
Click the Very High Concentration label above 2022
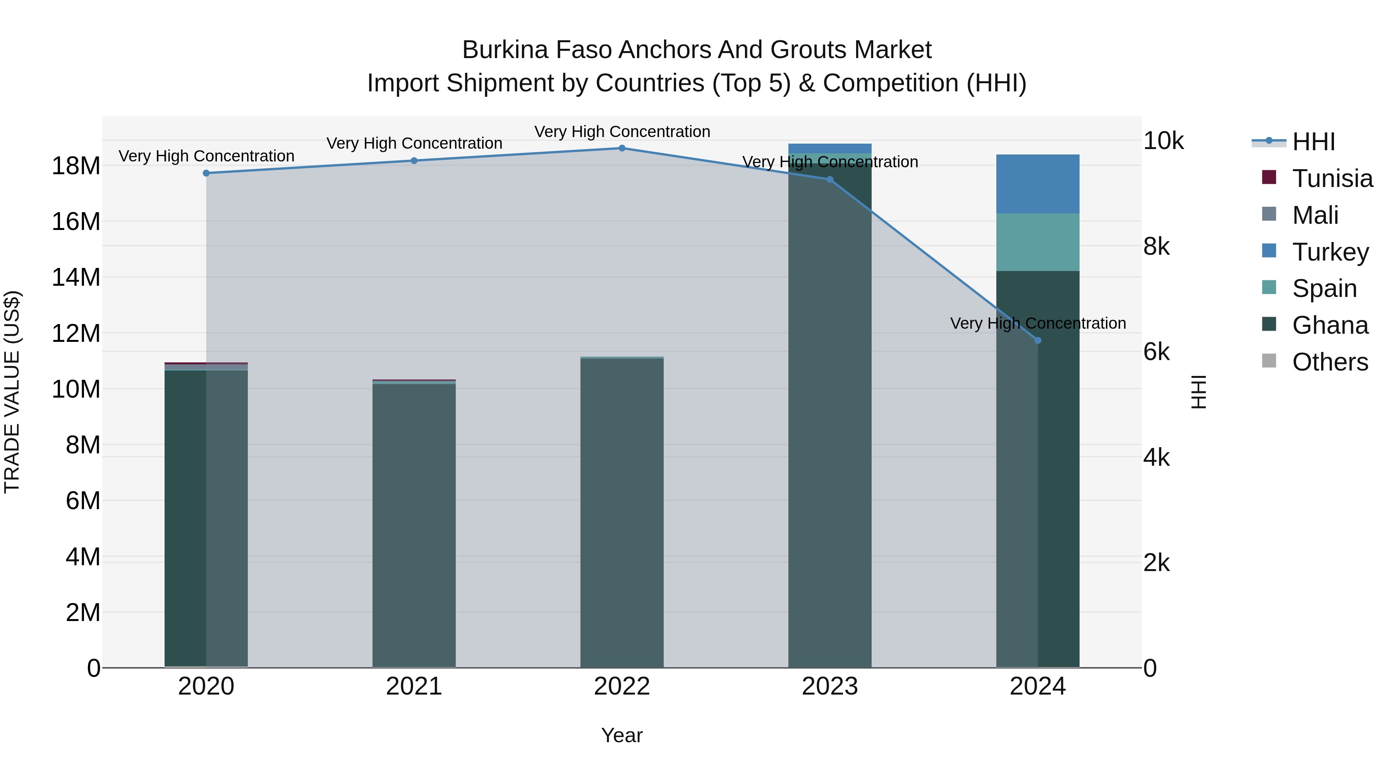(622, 132)
